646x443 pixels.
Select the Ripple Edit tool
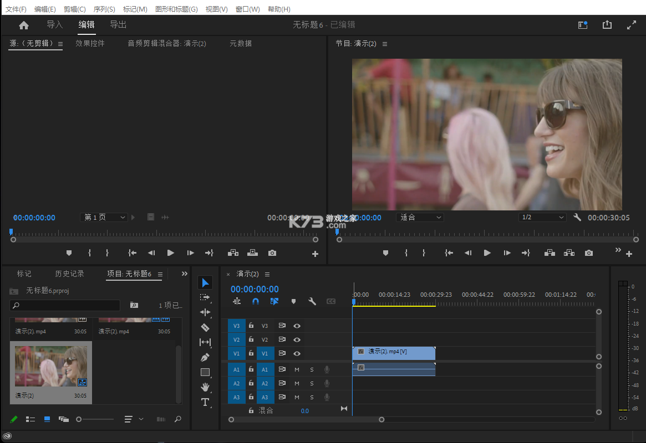coord(205,313)
